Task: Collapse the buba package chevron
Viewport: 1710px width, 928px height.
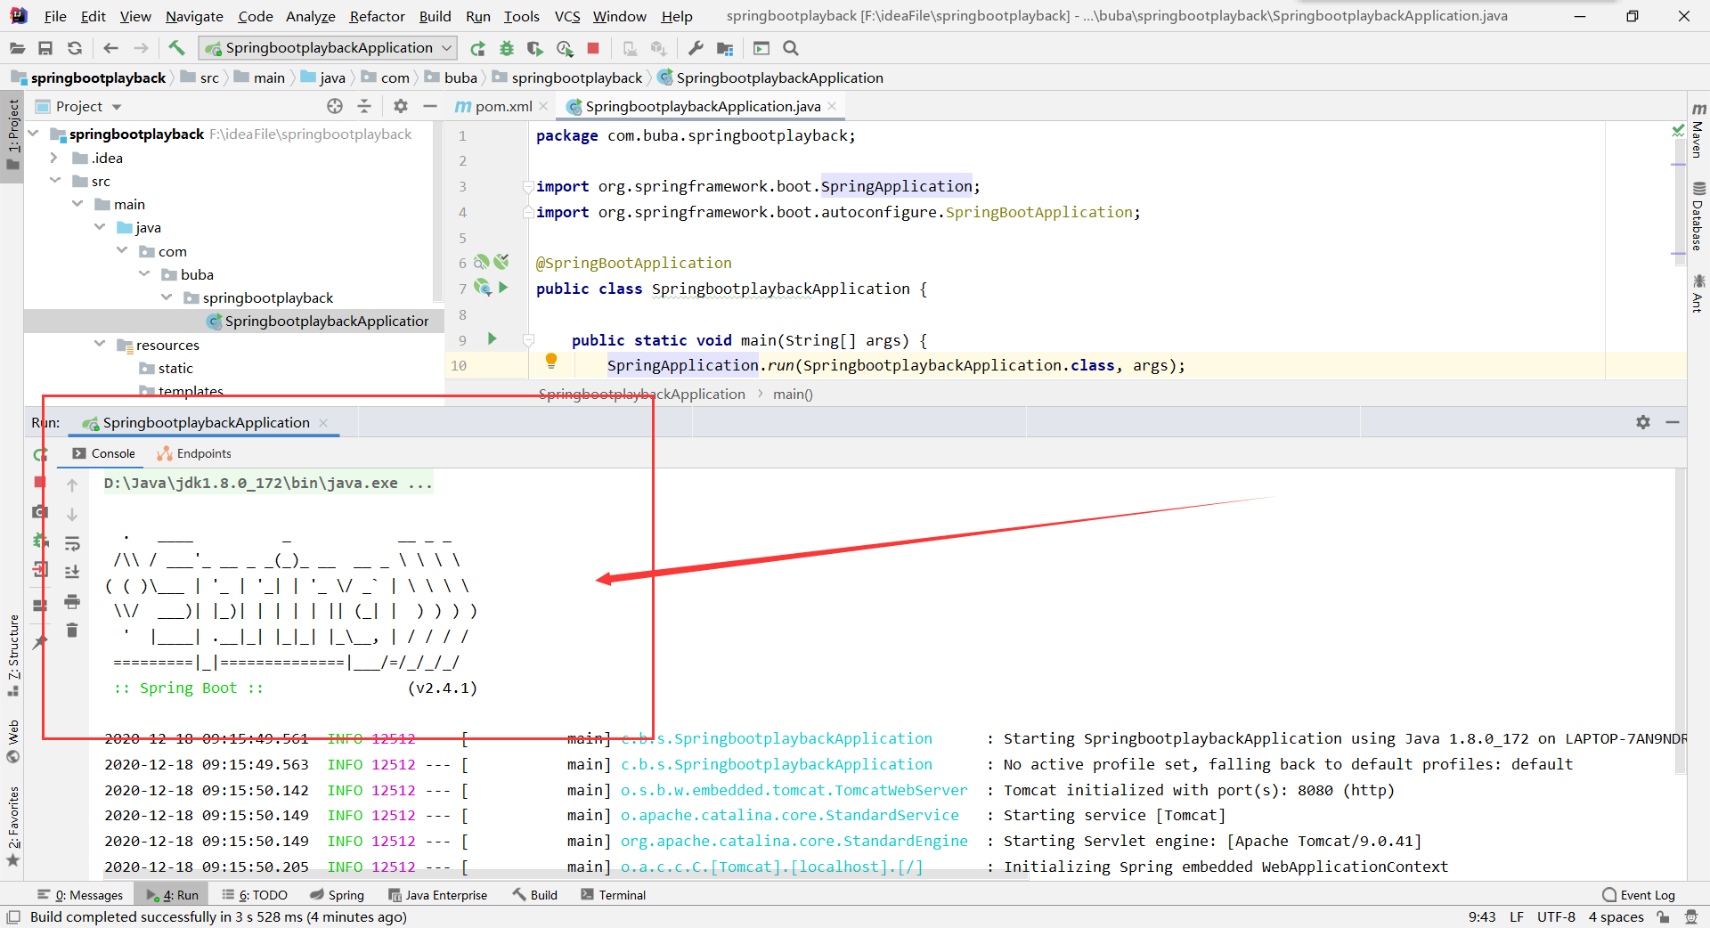Action: 144,274
